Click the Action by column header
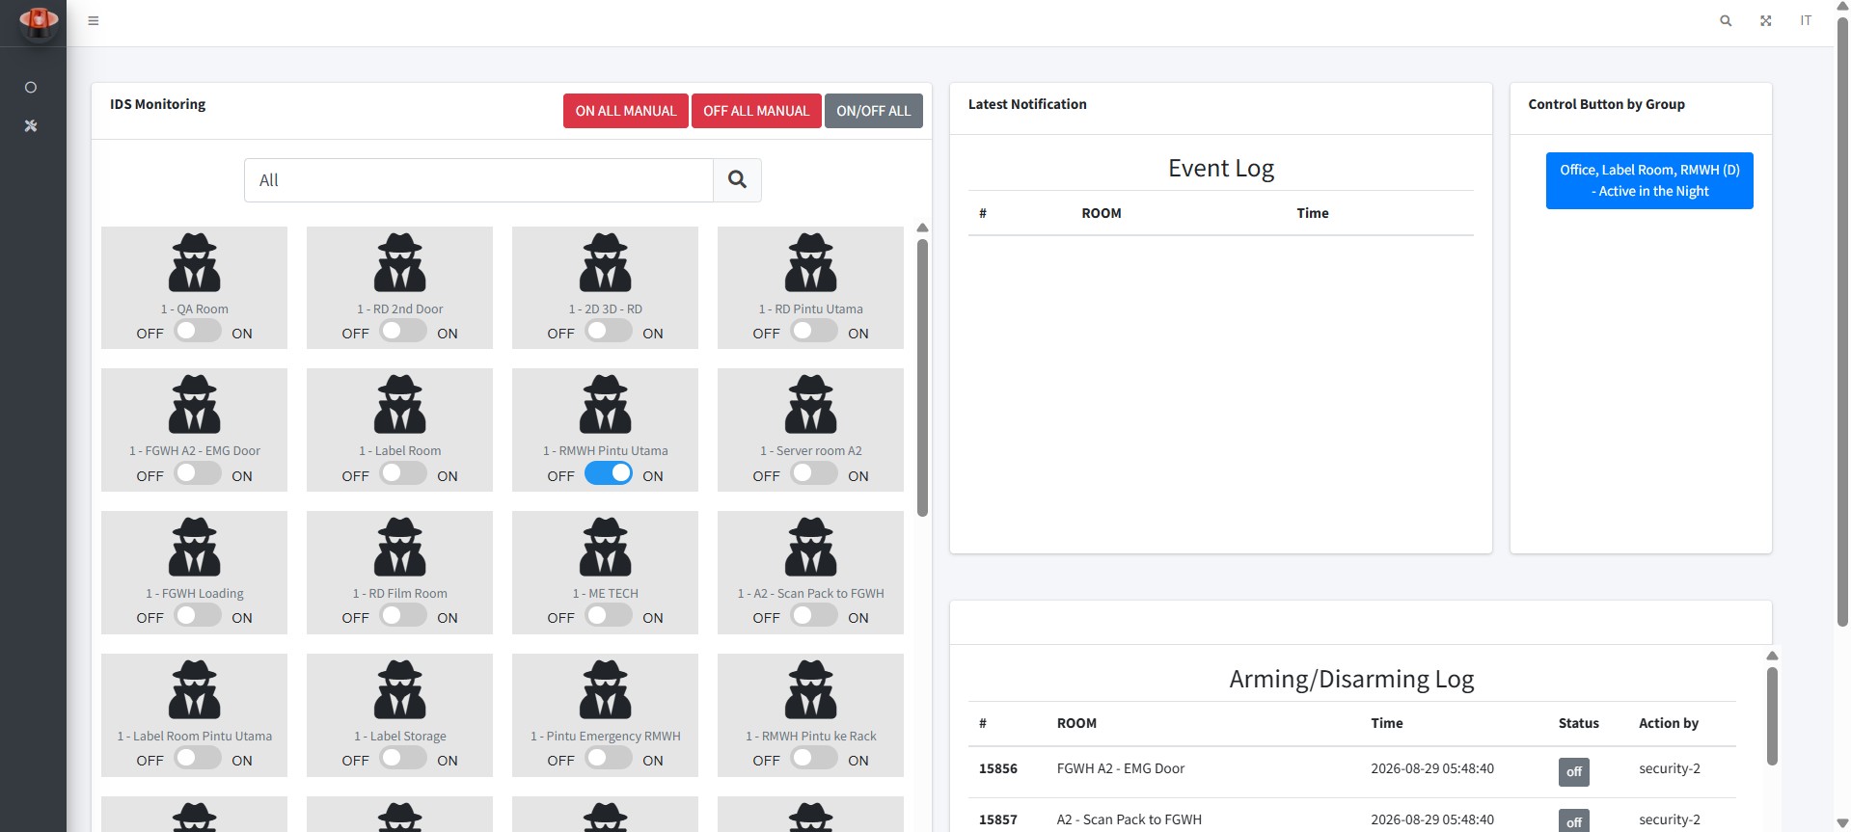1851x832 pixels. click(x=1669, y=723)
